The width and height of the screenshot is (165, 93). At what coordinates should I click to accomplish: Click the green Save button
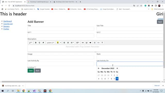31,71
